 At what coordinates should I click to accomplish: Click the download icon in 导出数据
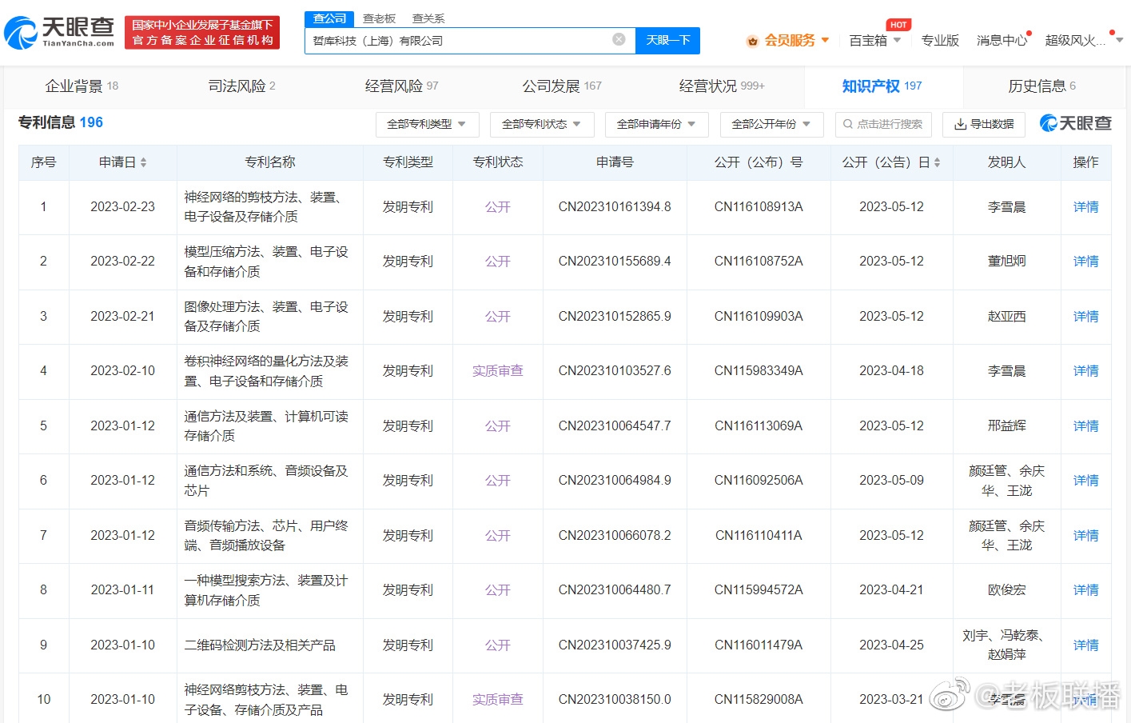(960, 124)
